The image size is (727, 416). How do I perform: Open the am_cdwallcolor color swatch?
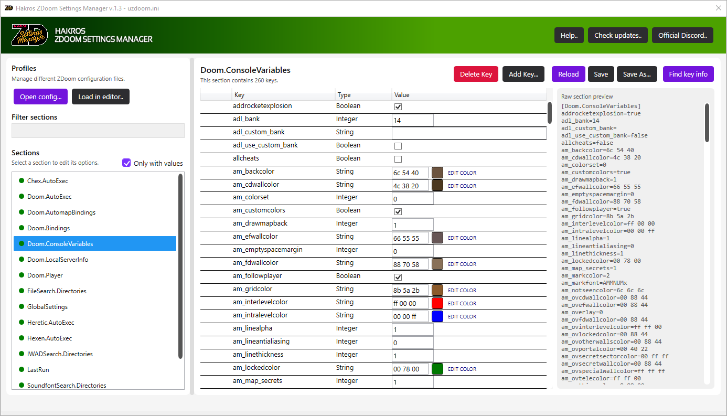tap(437, 185)
